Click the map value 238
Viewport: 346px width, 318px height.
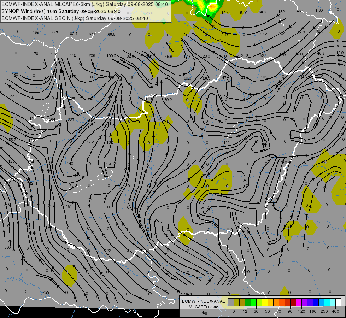pos(72,98)
